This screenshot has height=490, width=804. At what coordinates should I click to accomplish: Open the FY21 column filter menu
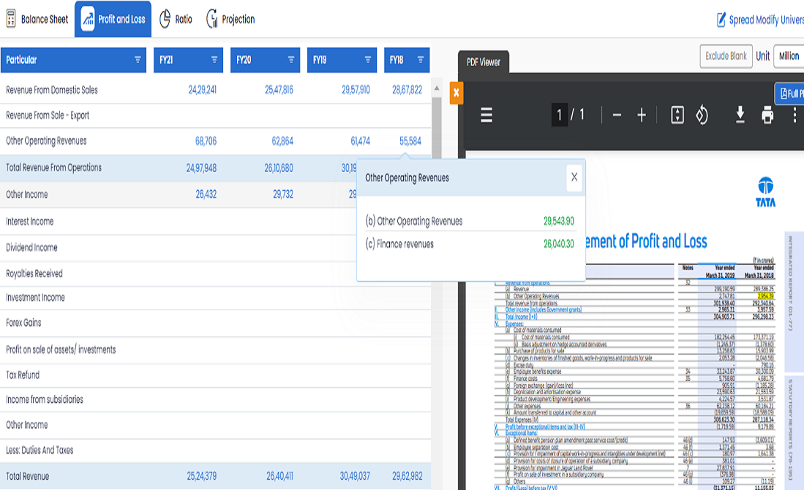214,60
